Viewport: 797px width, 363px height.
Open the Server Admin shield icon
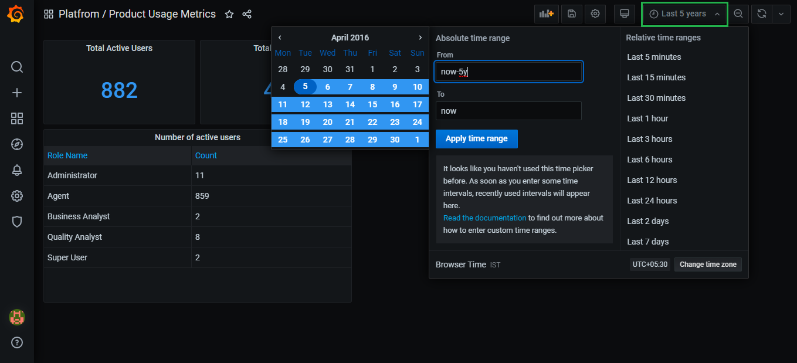[17, 222]
